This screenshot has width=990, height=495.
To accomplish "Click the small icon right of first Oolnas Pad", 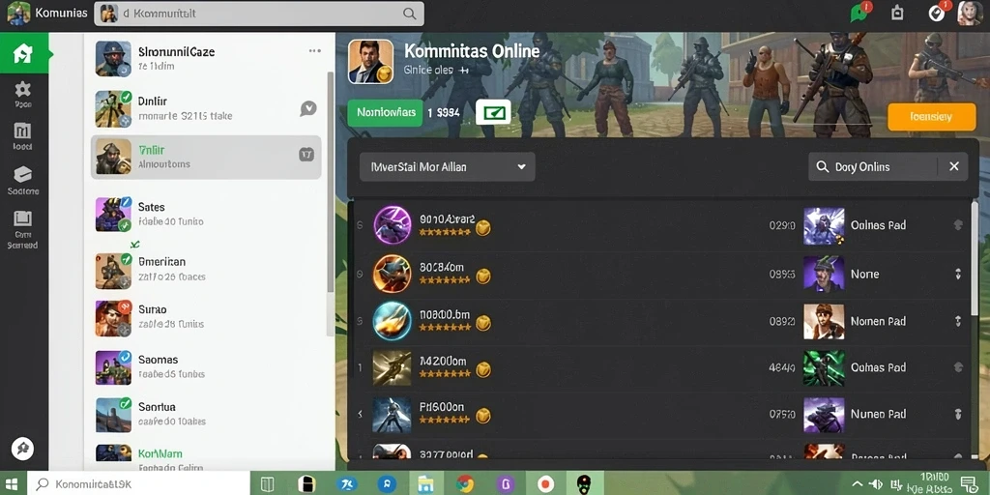I will click(958, 224).
